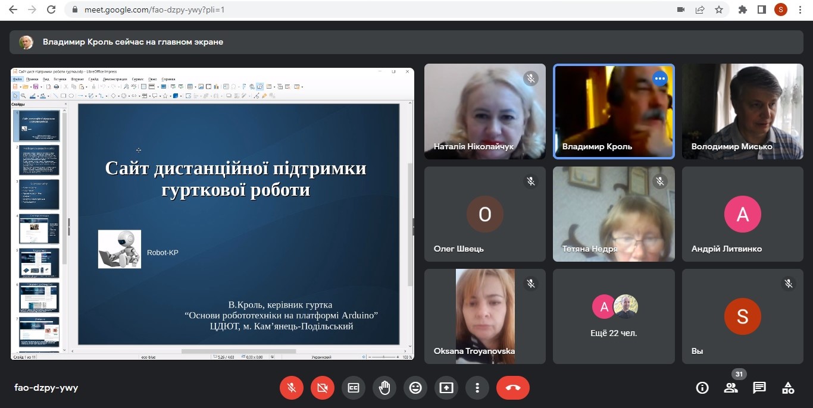Click Chrome's forward arrow
Viewport: 813px width, 408px height.
pos(32,10)
